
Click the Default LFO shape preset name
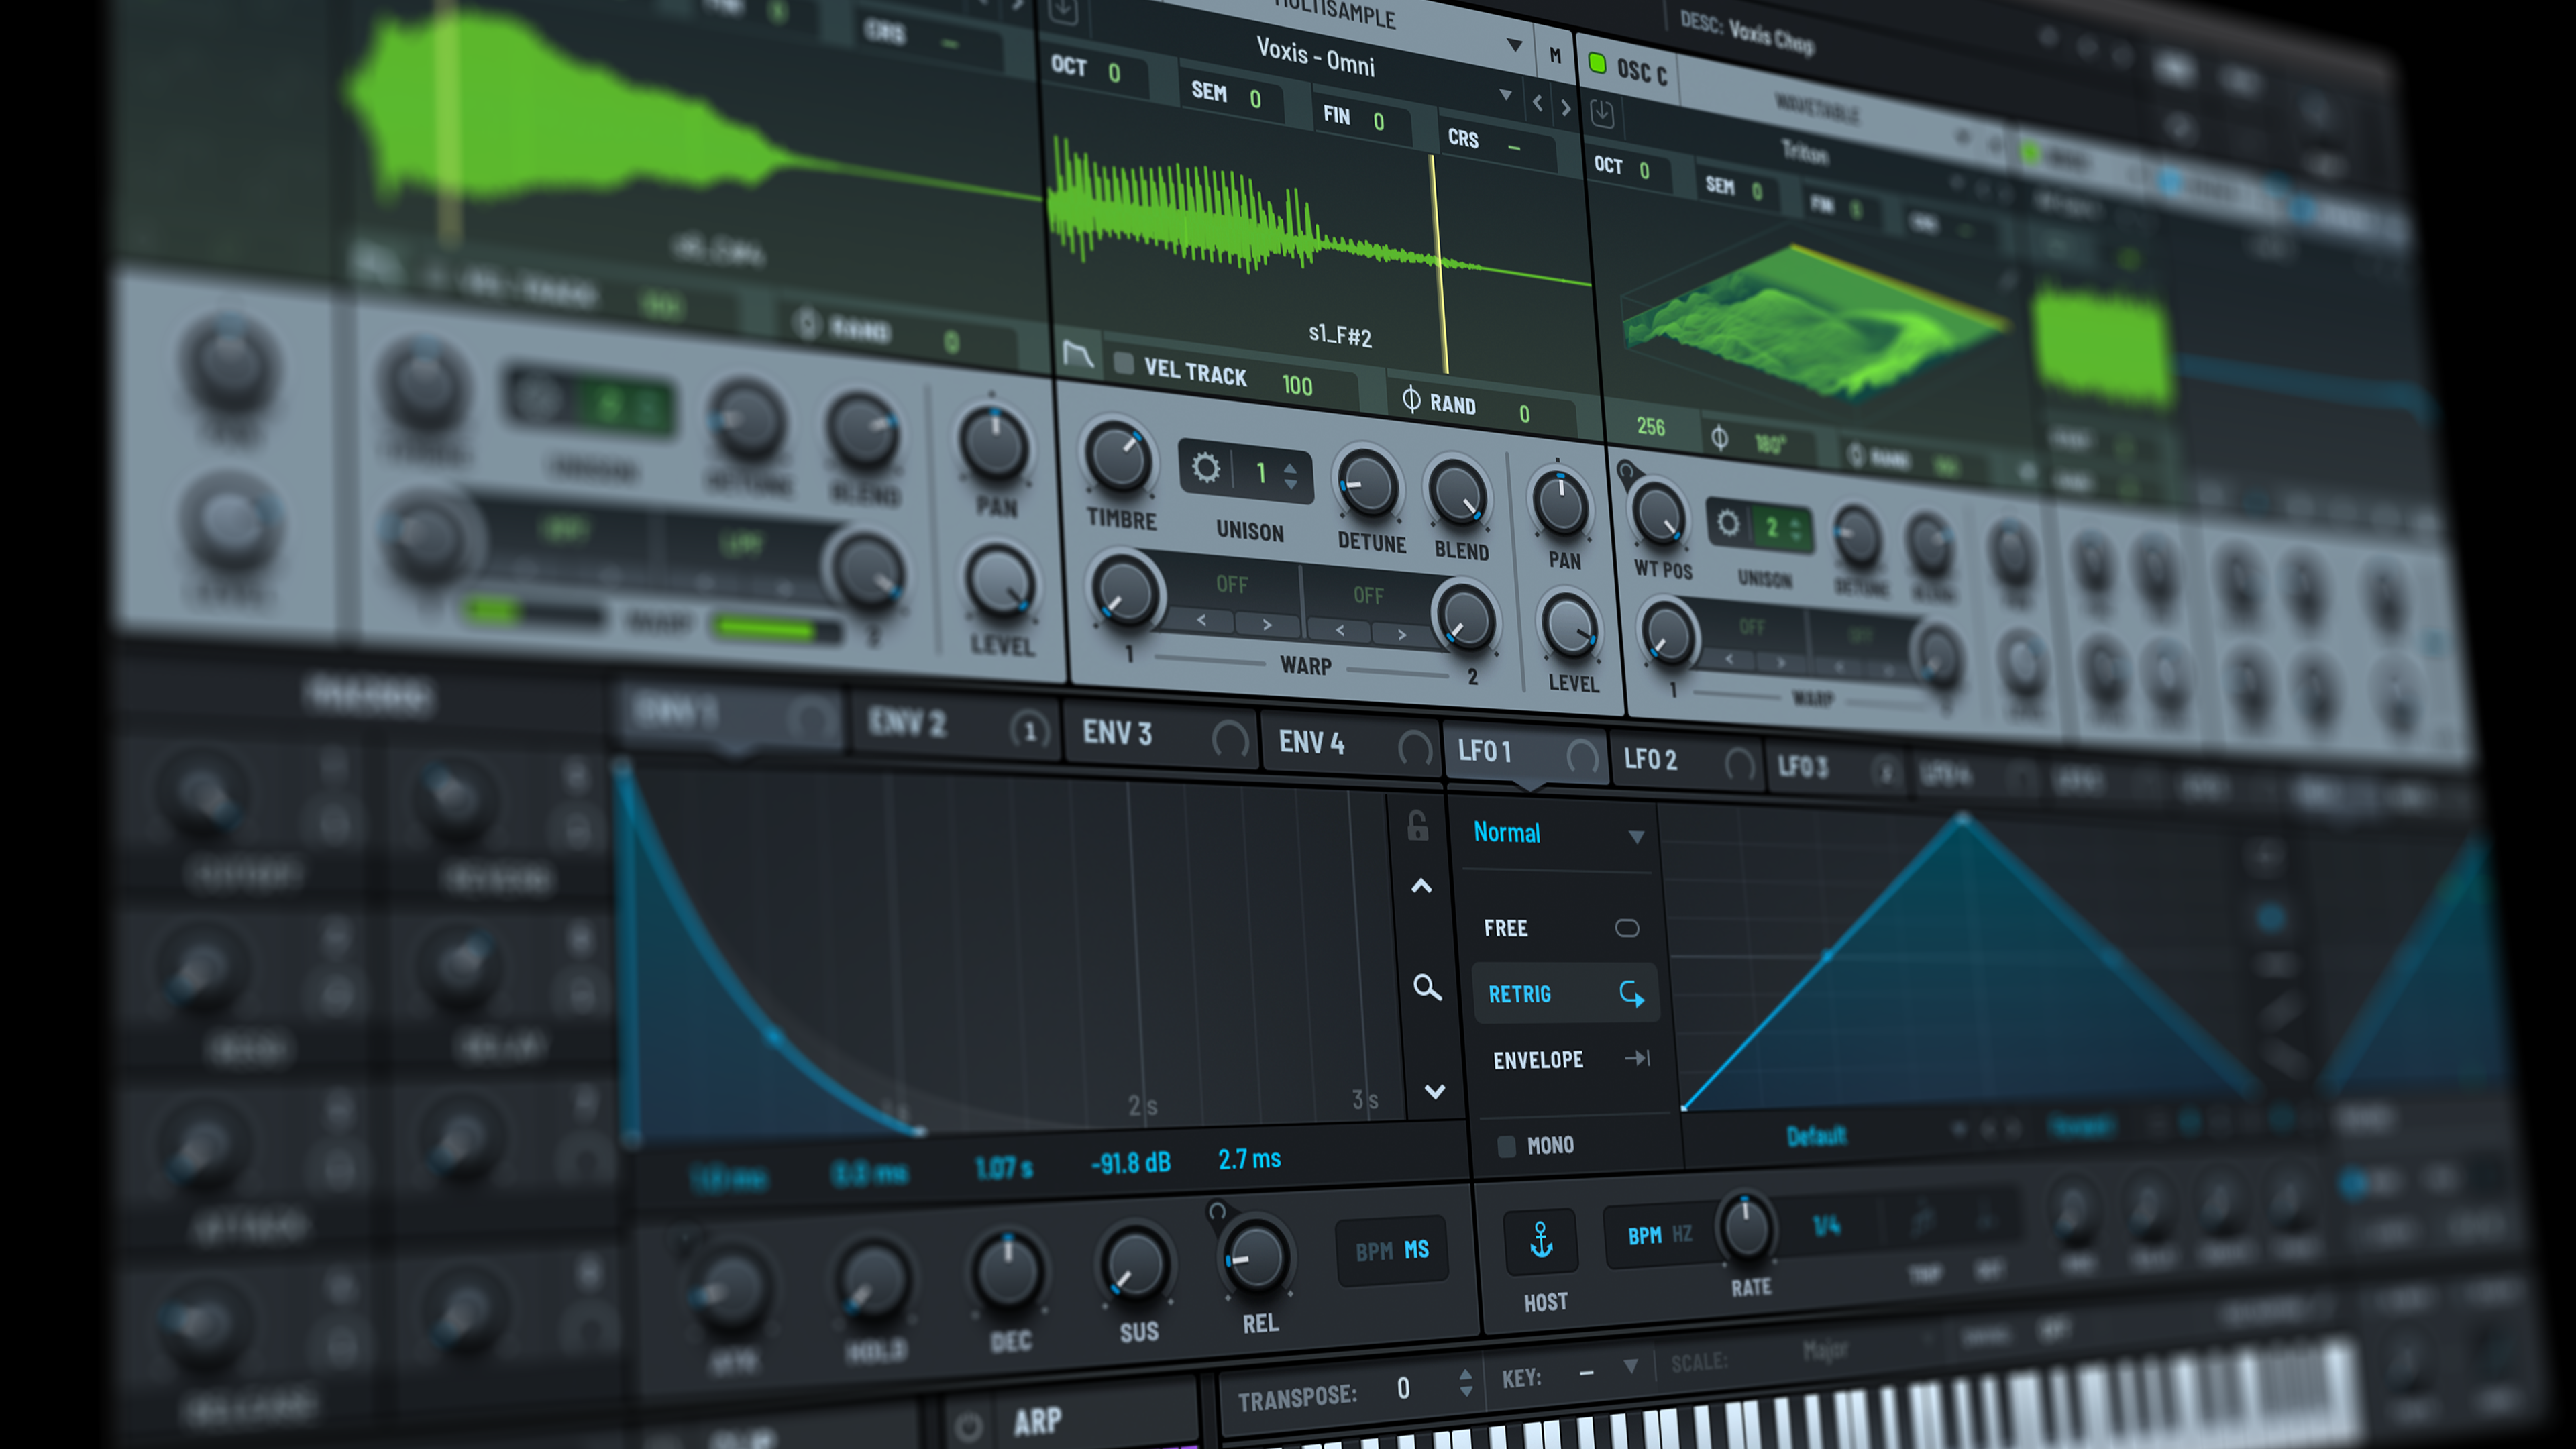point(1816,1136)
